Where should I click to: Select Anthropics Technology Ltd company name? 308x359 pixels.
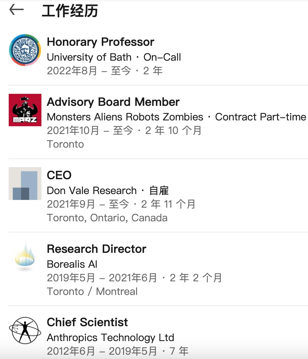point(110,338)
